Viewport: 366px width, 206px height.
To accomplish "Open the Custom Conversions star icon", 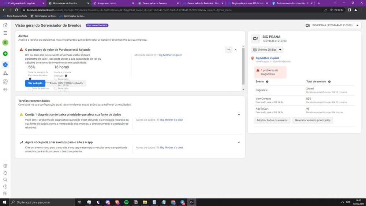I will 5,81.
